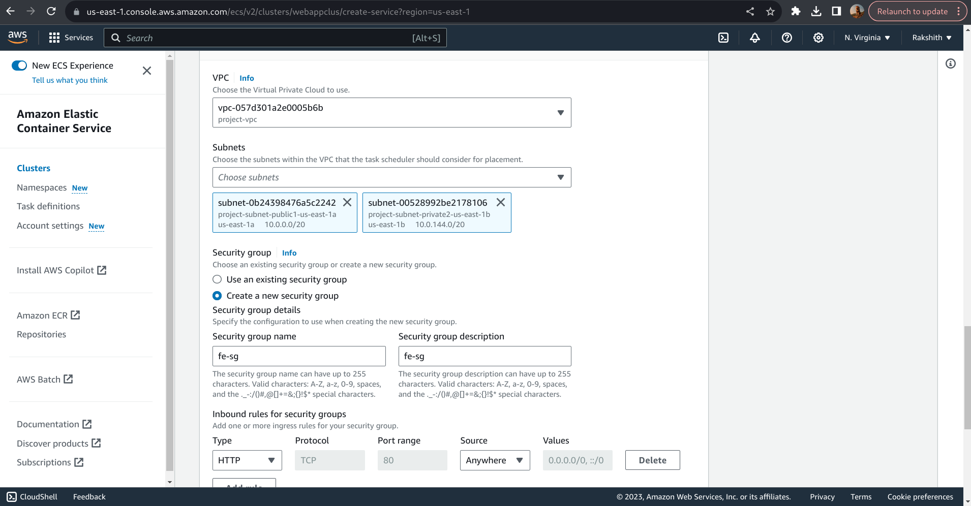Expand the VPC selection dropdown

[391, 112]
